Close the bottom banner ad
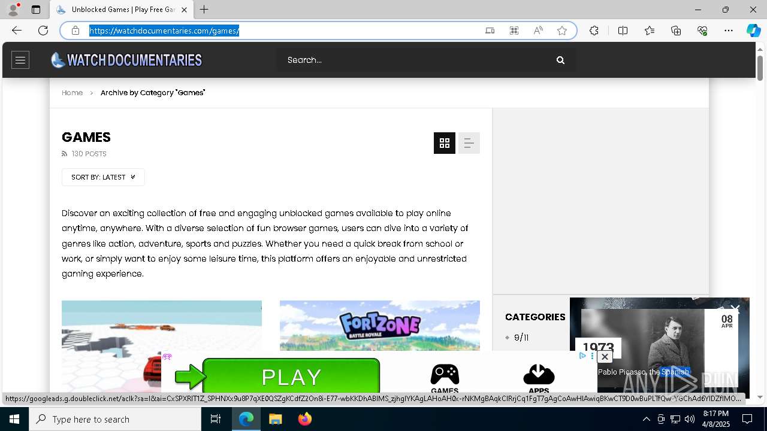The width and height of the screenshot is (767, 431). tap(605, 357)
